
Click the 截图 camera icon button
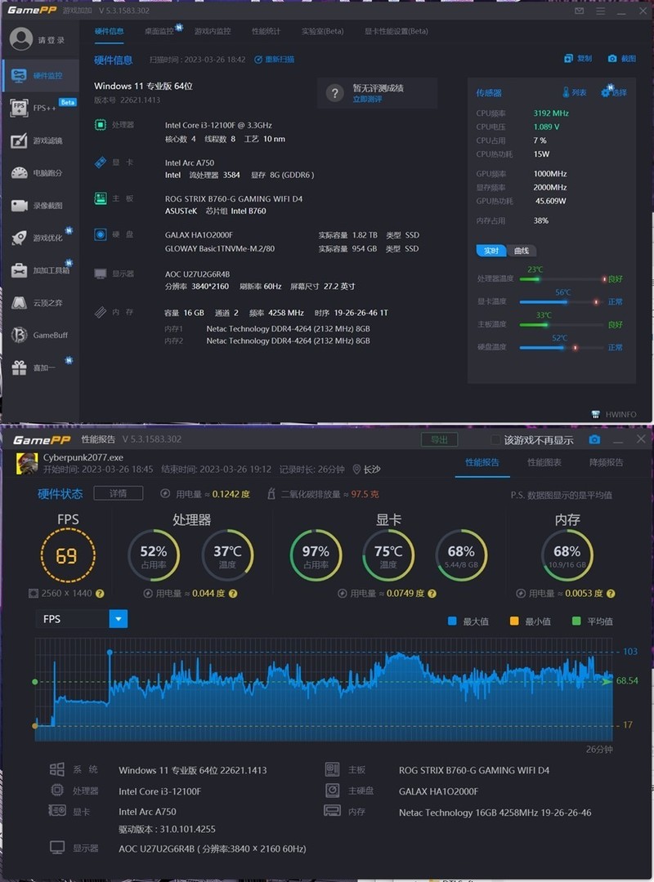click(x=622, y=59)
